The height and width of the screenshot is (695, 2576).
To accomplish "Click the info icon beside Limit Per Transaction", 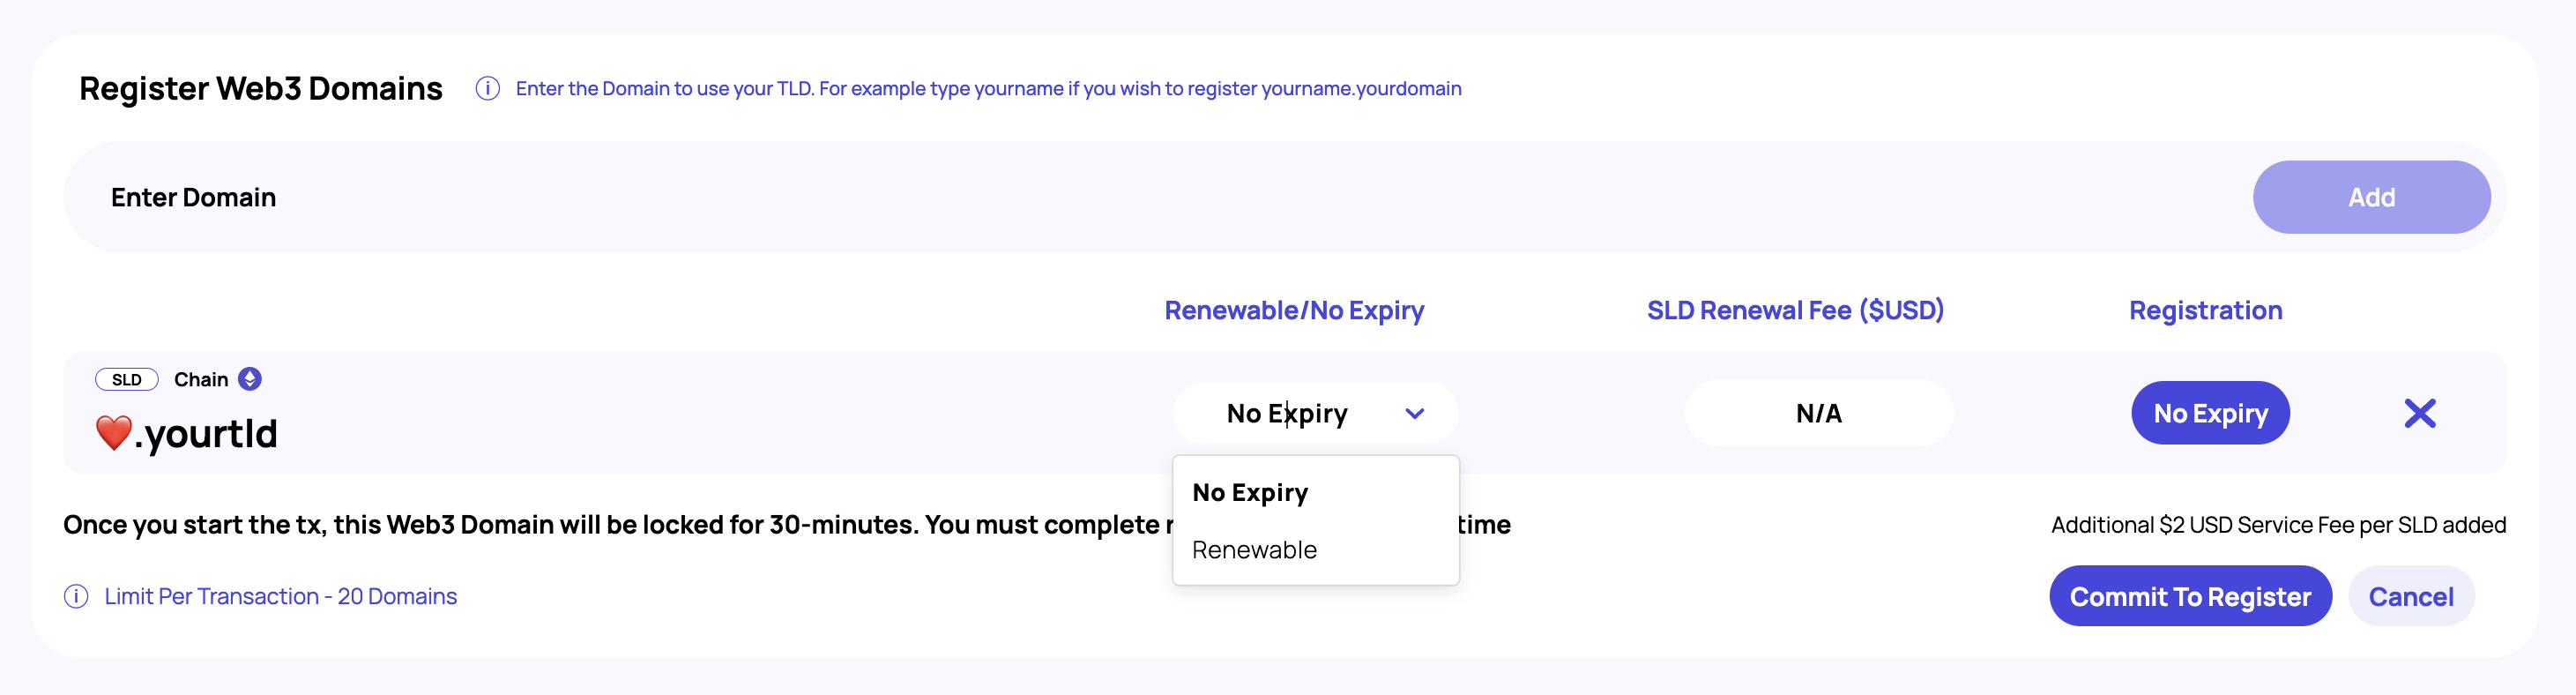I will (76, 596).
